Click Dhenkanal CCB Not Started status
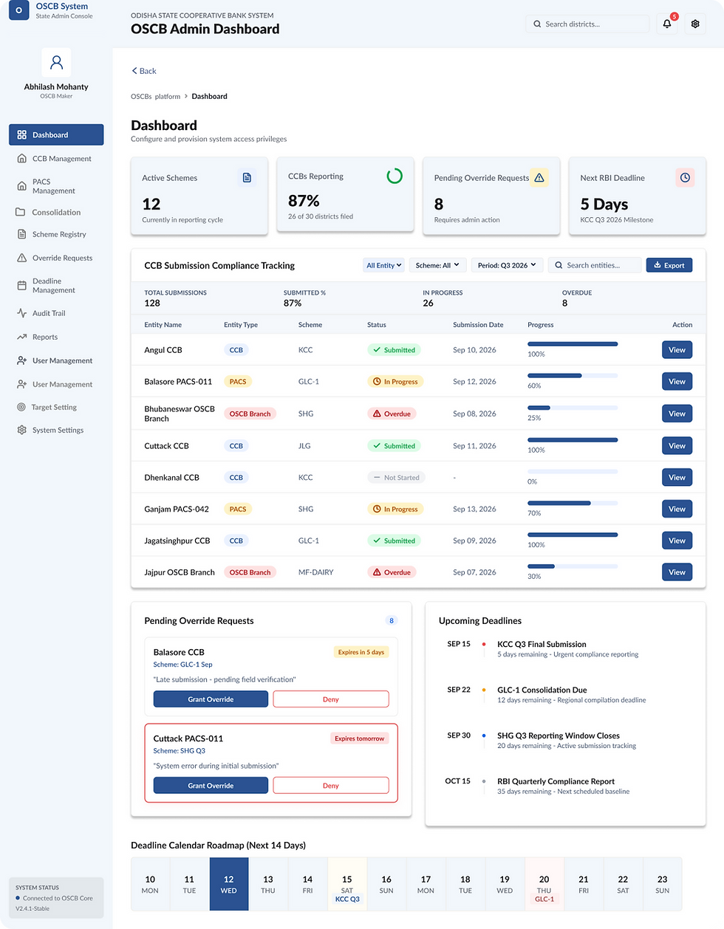Viewport: 724px width, 929px height. pos(396,478)
